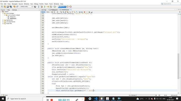Image resolution: width=181 pixels, height=101 pixels.
Task: Open the View menu
Action: [x=9, y=4]
